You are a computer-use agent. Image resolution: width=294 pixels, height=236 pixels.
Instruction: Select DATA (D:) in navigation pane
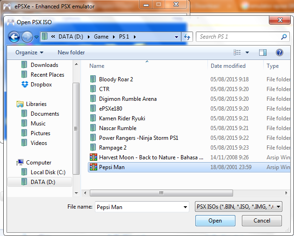(x=40, y=182)
